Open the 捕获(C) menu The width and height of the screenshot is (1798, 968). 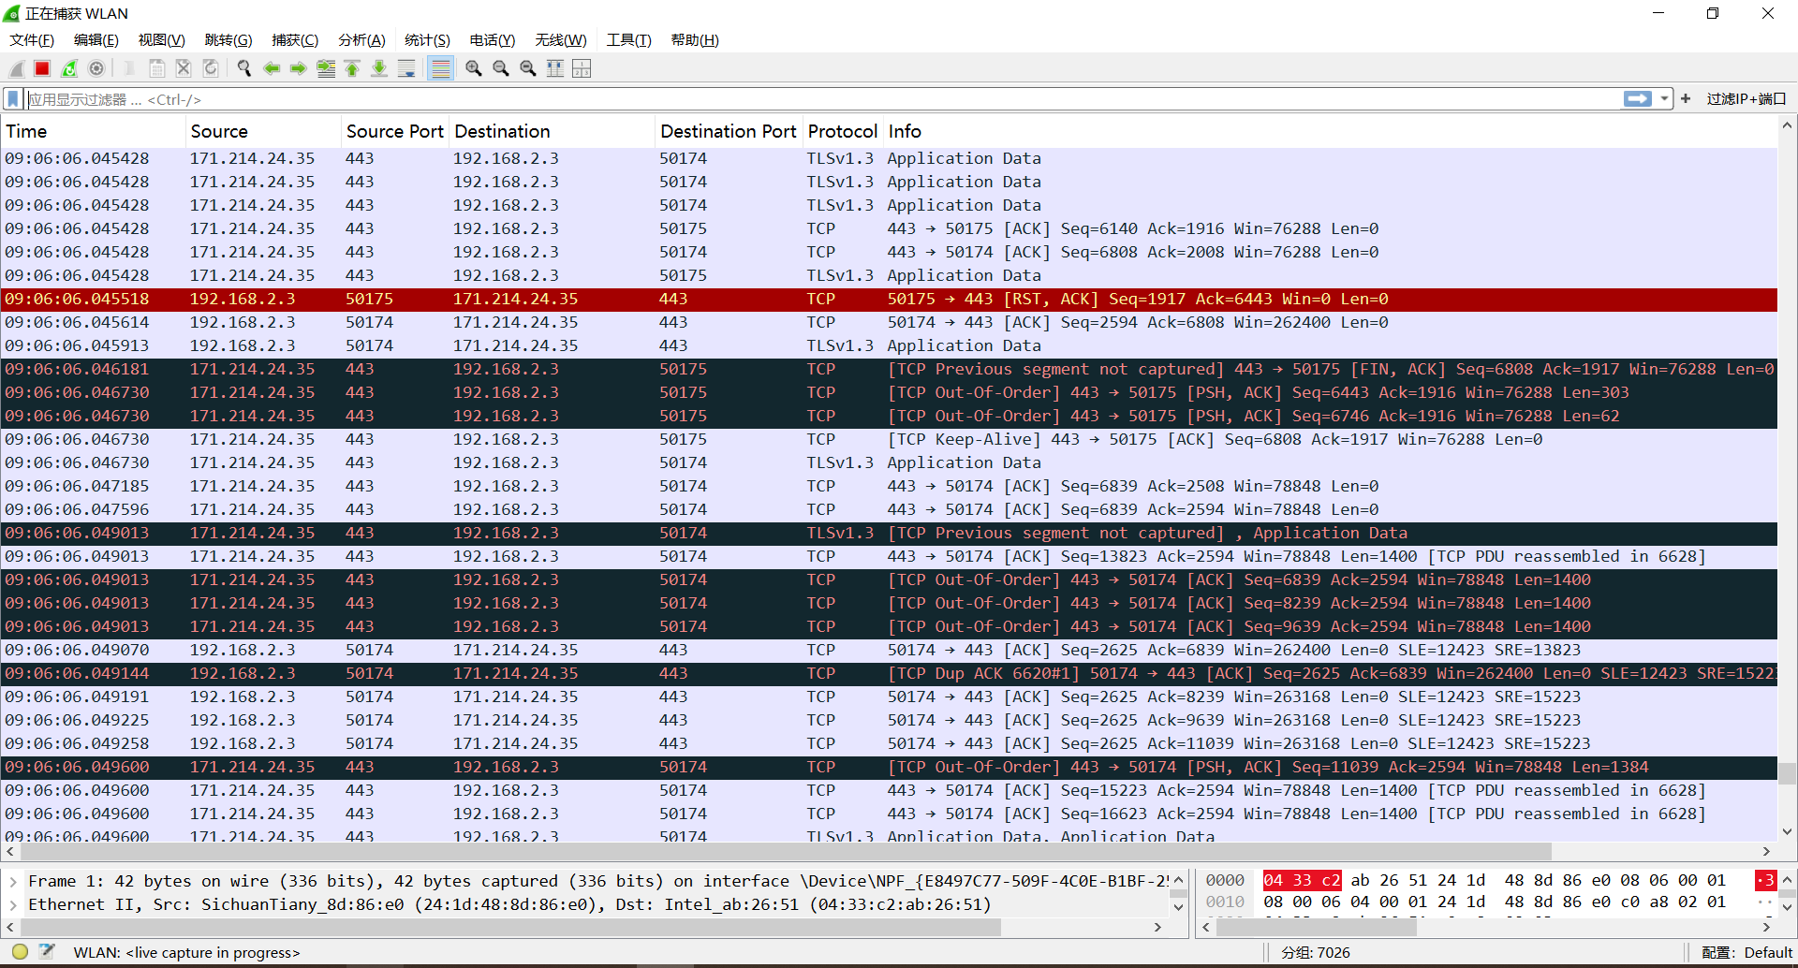click(295, 40)
